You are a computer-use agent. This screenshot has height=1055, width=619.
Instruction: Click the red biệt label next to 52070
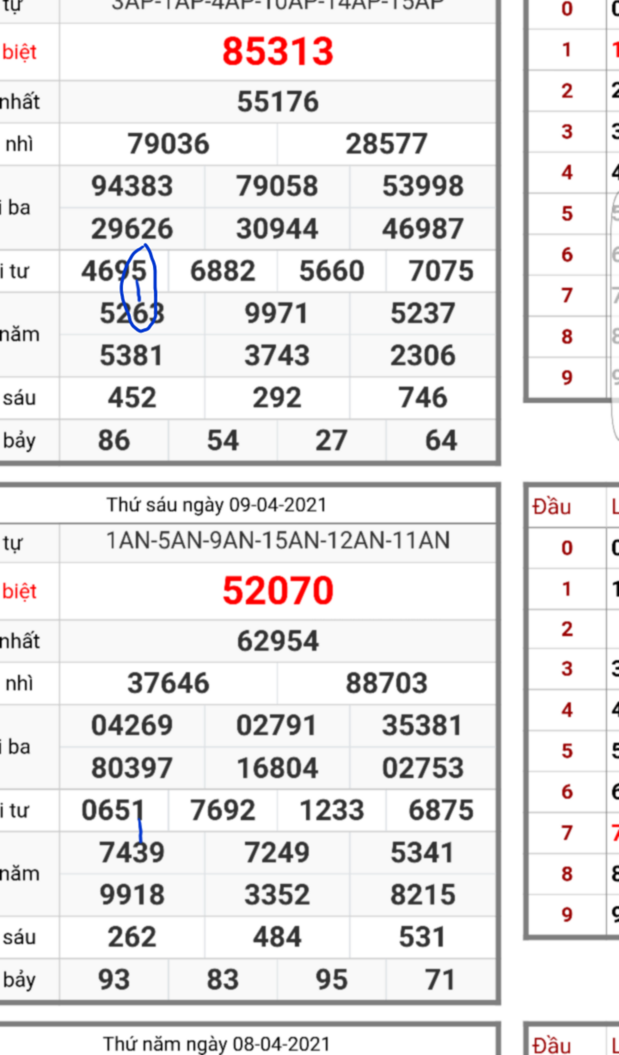click(19, 591)
